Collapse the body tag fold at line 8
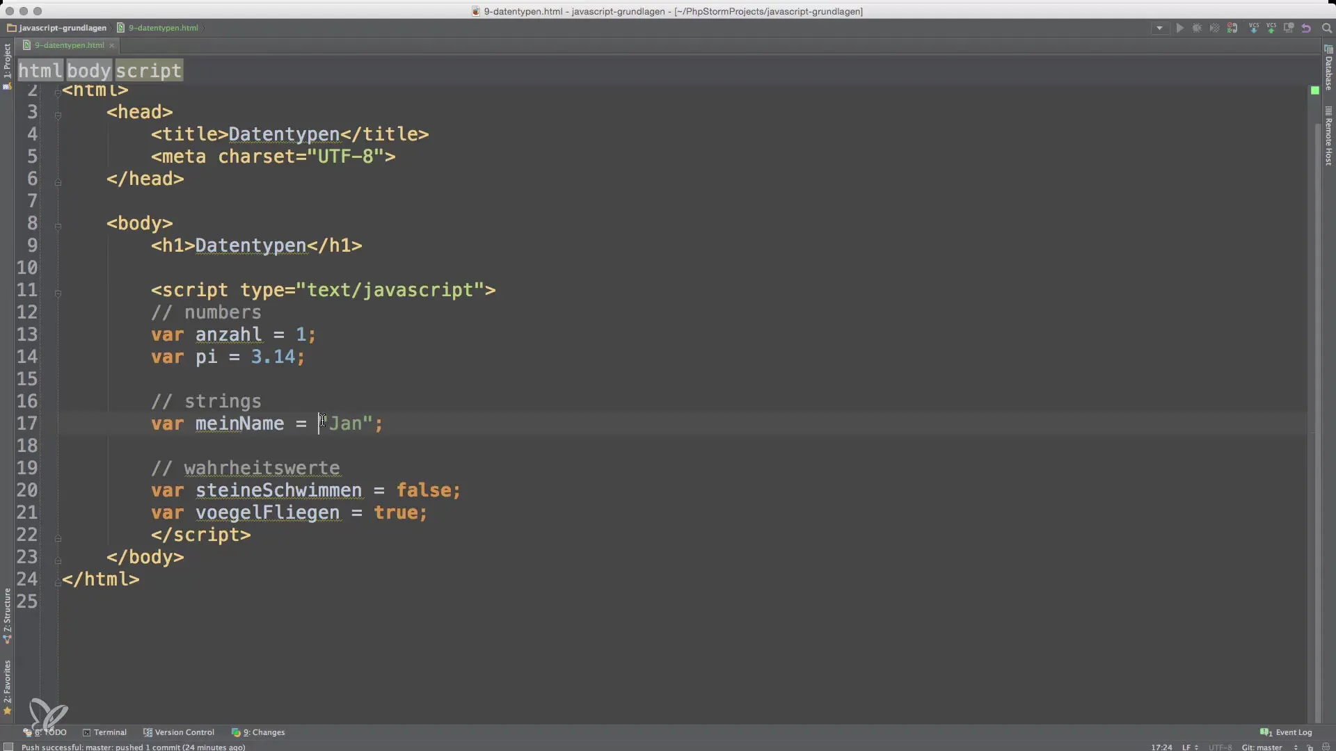1336x751 pixels. [x=58, y=227]
